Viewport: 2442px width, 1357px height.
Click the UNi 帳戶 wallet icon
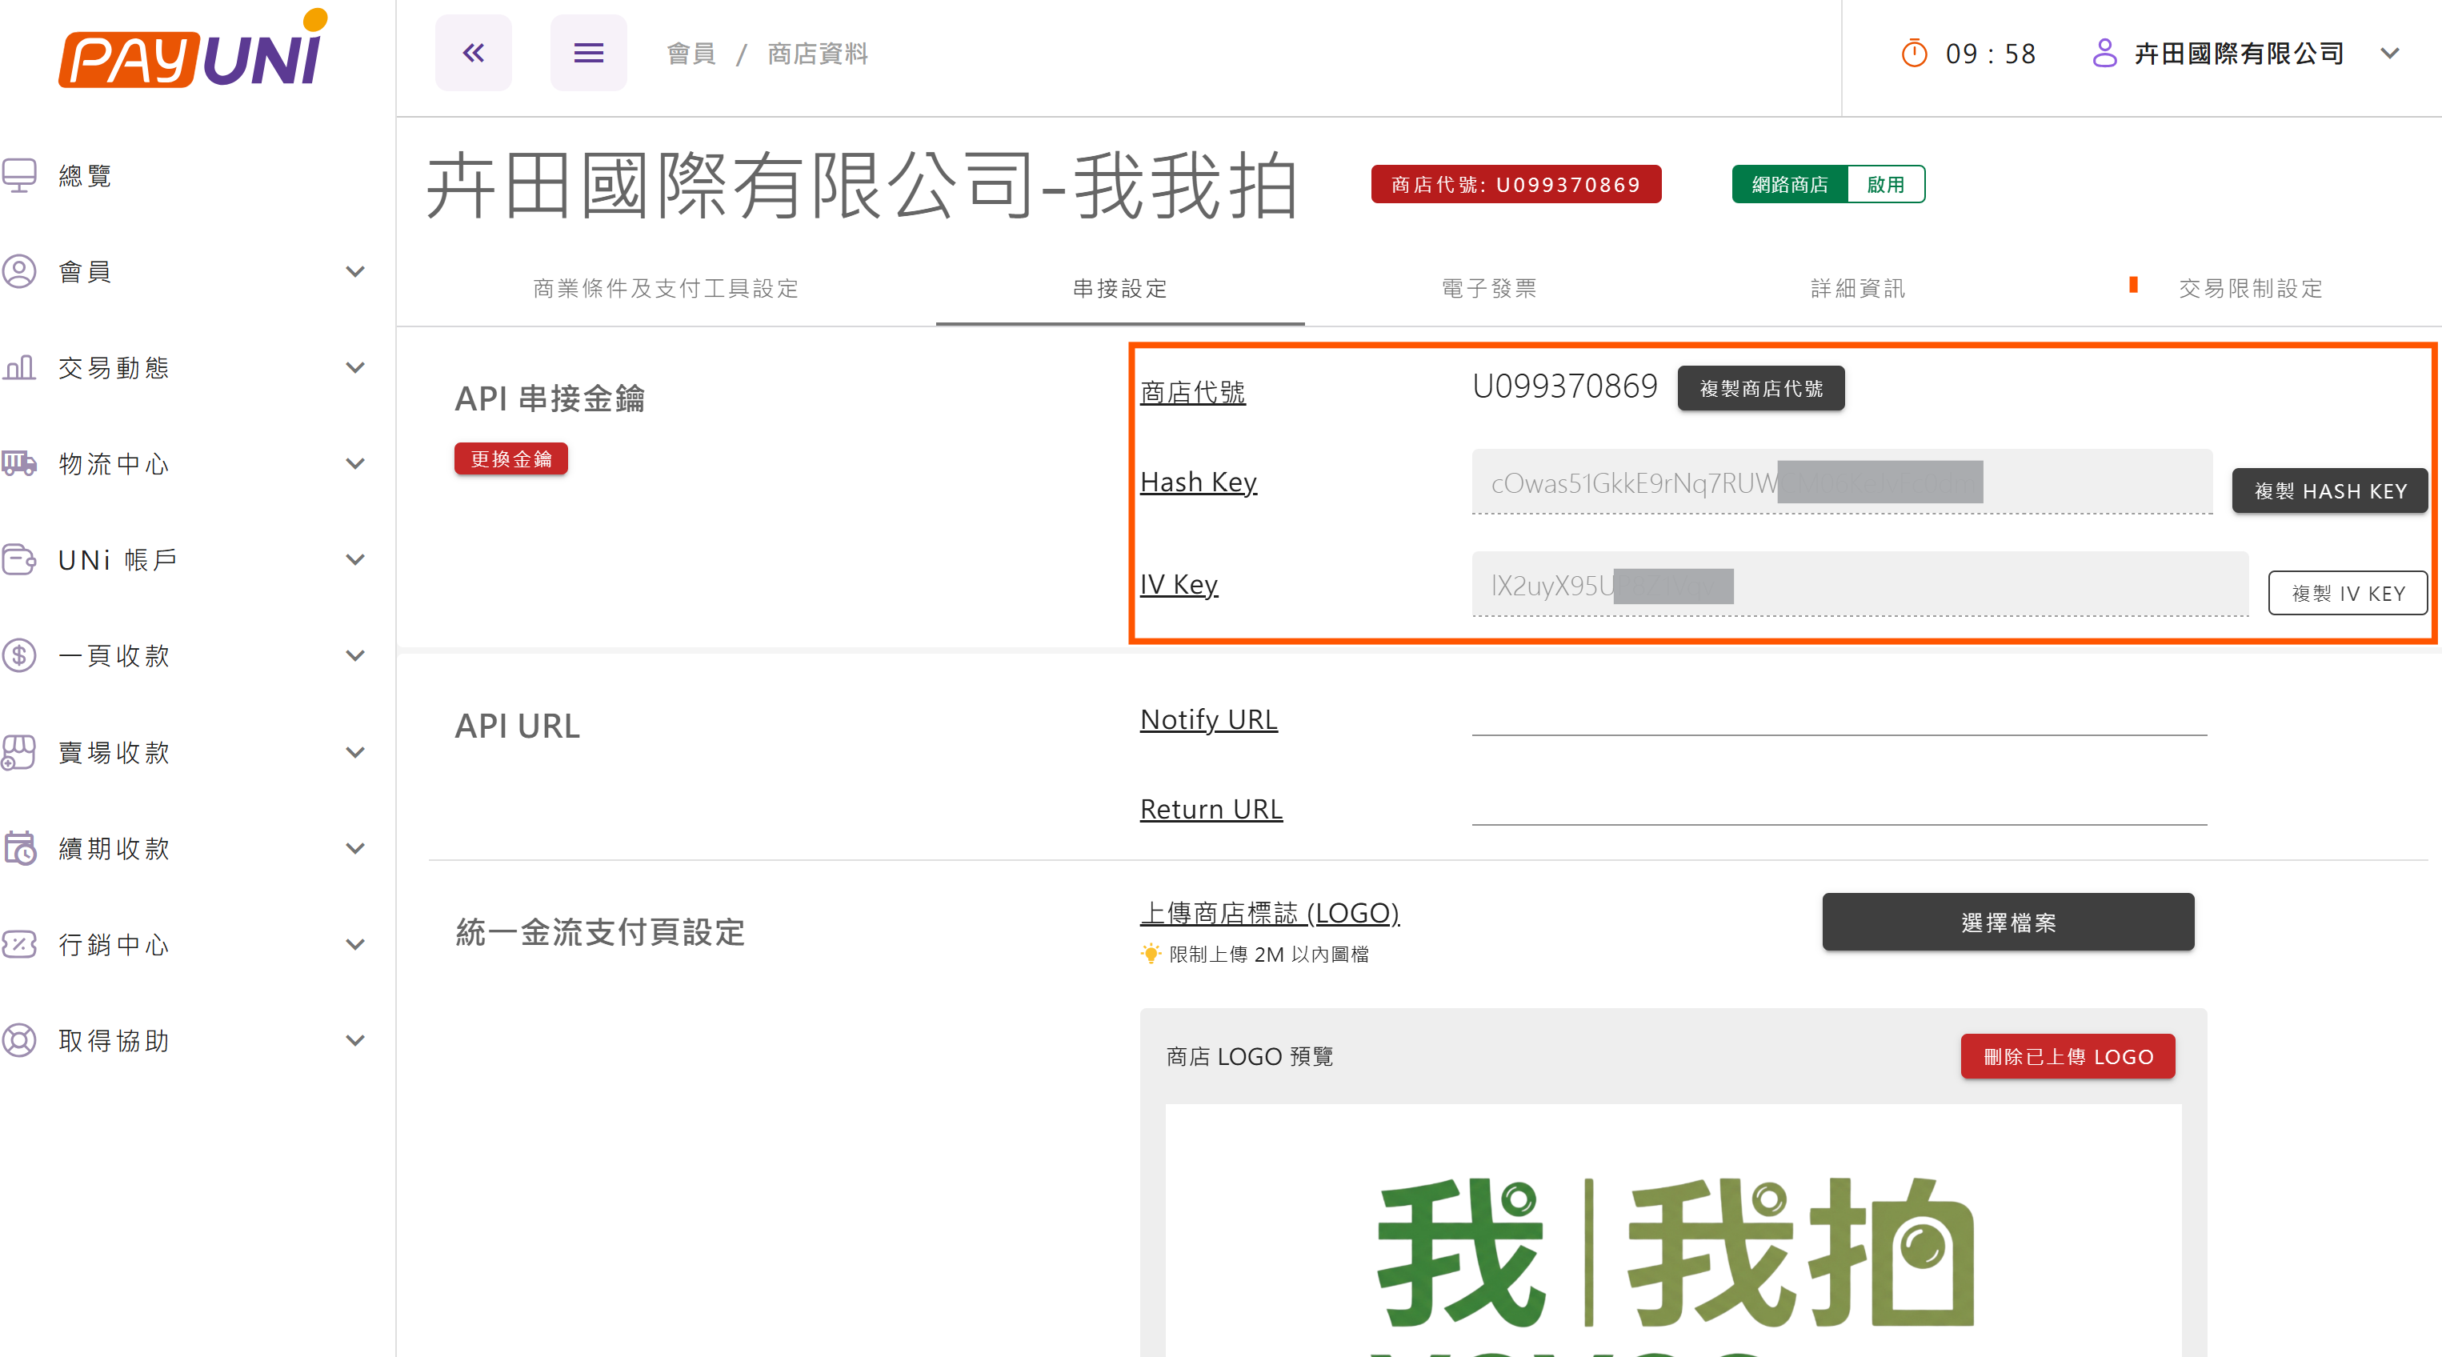coord(19,559)
